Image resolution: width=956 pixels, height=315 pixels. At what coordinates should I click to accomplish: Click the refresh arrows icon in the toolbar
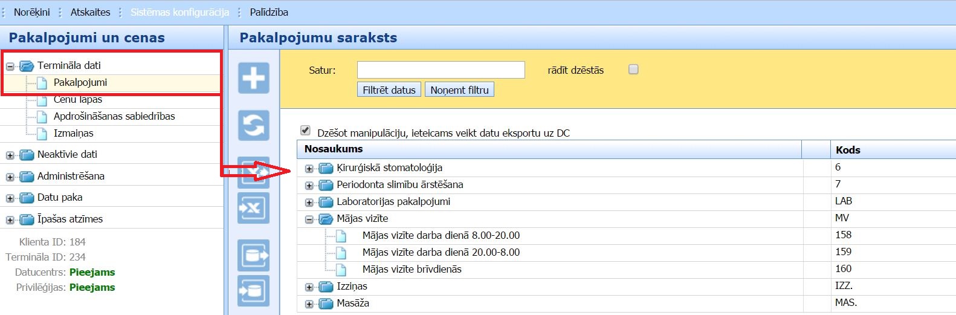tap(253, 126)
